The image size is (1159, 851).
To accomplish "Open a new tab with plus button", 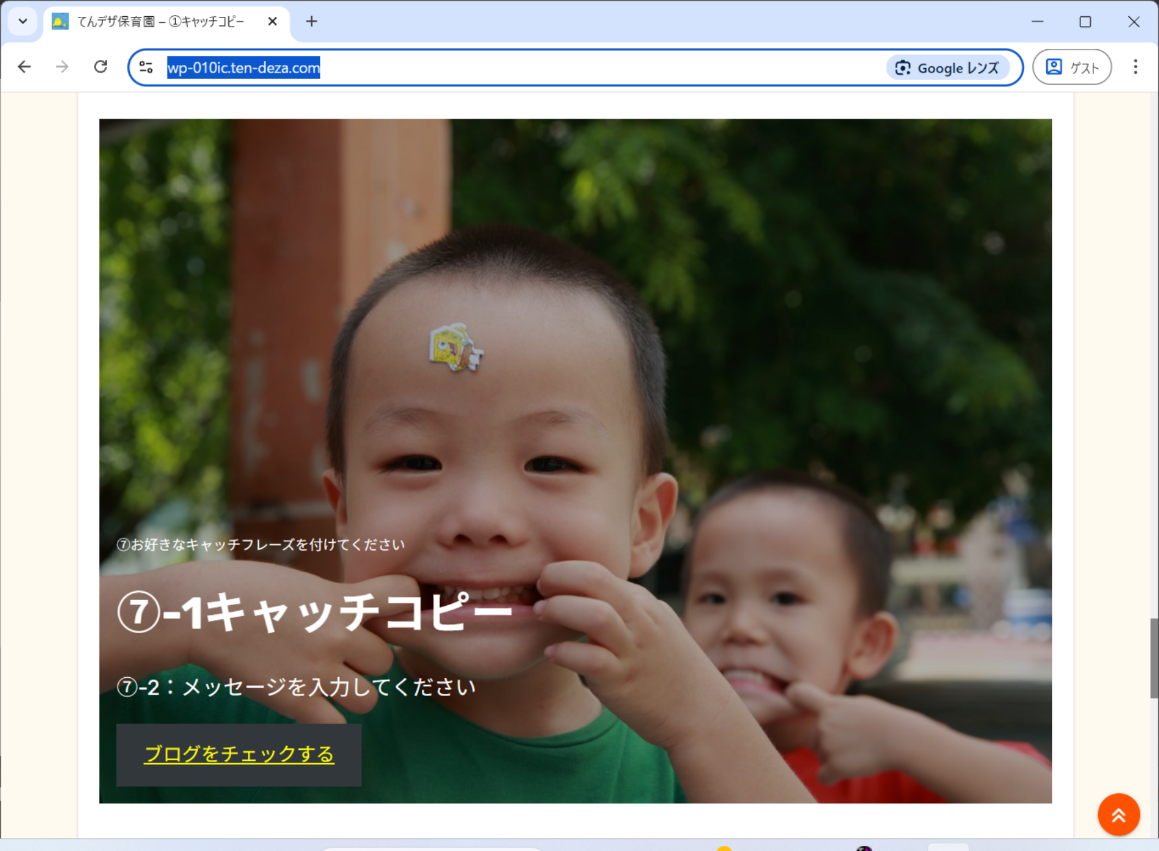I will [311, 21].
